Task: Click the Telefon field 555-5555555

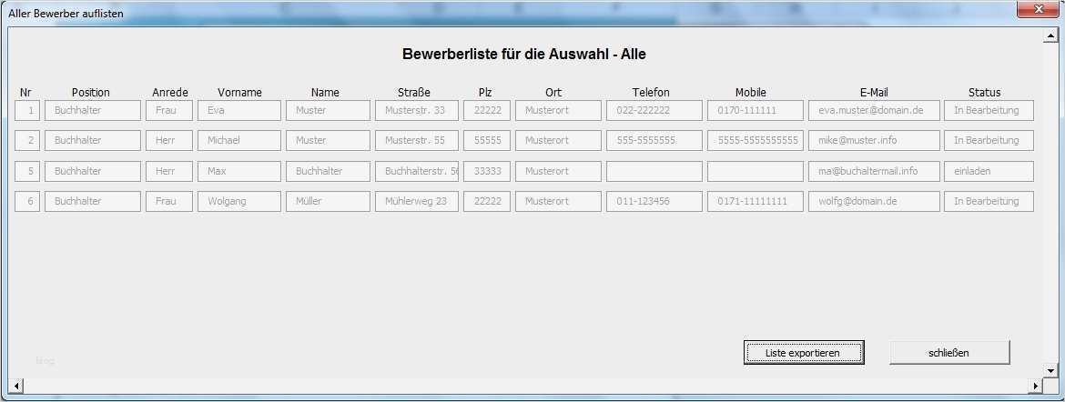Action: pyautogui.click(x=654, y=141)
